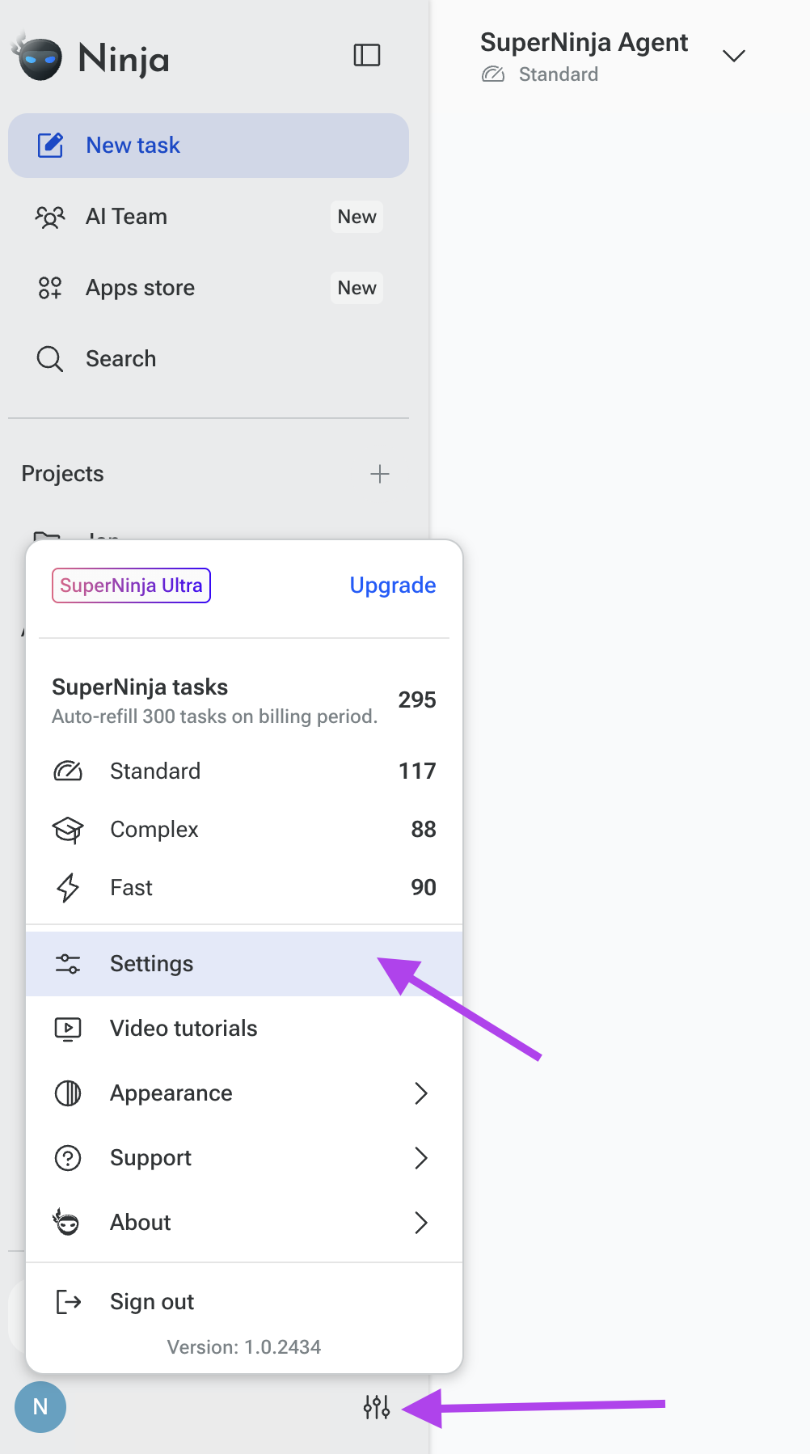810x1454 pixels.
Task: Select the Appearance menu entry
Action: (x=244, y=1093)
